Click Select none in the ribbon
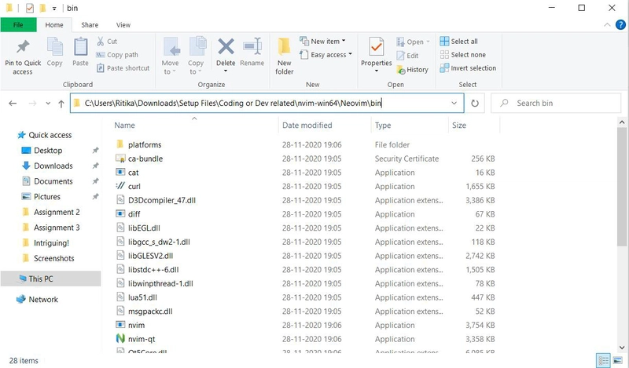629x368 pixels. point(462,55)
